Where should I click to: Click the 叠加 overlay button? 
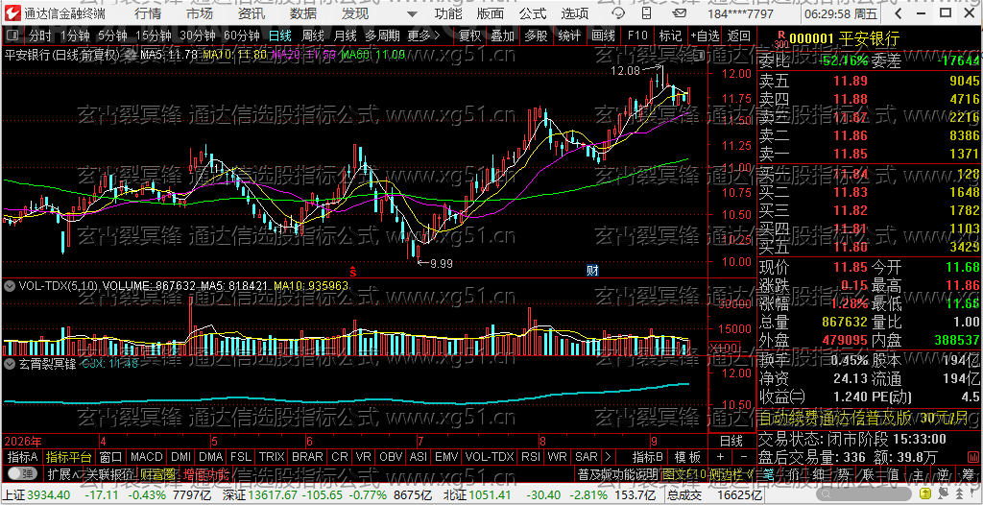503,36
